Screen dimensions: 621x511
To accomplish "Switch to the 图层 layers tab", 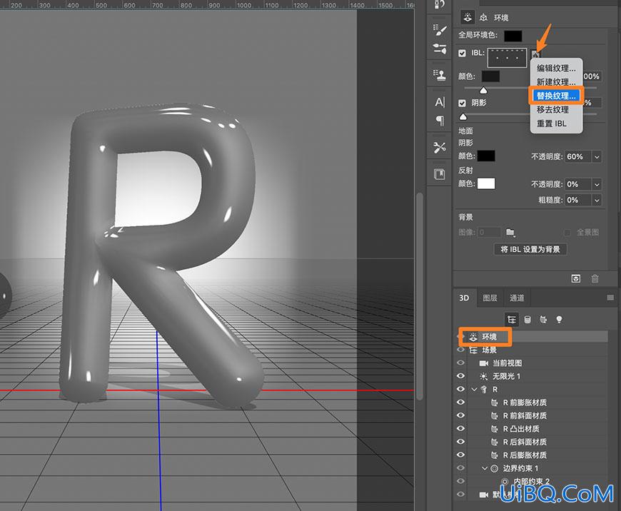I will click(x=490, y=298).
